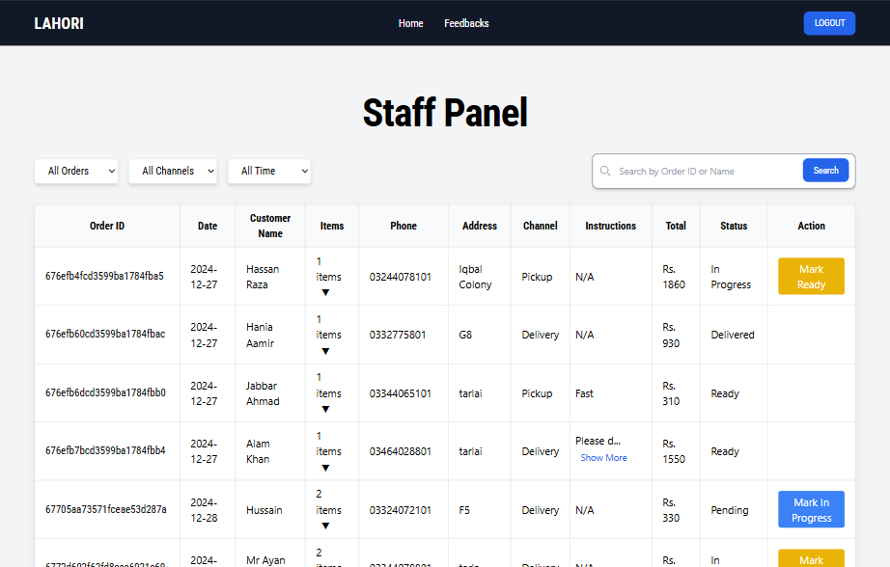Click the Action column header
890x567 pixels.
(x=811, y=226)
